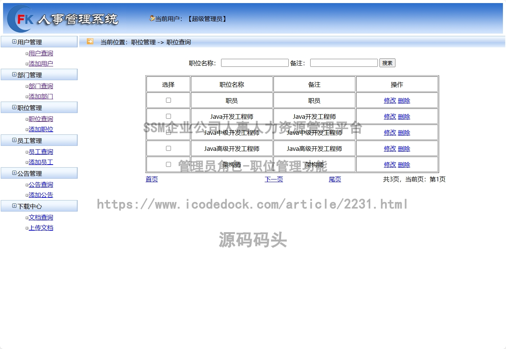The height and width of the screenshot is (349, 506).
Task: Click Java高级开发工程师 in the 备注 column
Action: click(314, 149)
